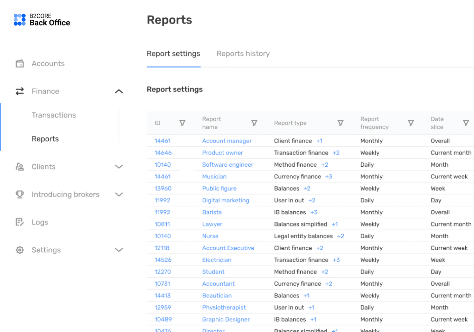Click report ID 12270
The image size is (474, 332).
[163, 272]
